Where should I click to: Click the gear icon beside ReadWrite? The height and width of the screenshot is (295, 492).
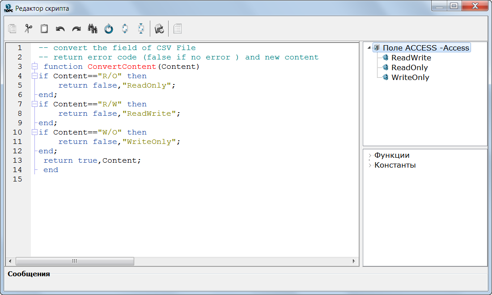click(386, 57)
